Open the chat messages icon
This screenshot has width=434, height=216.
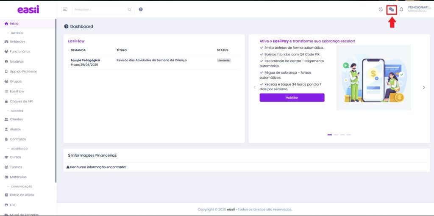(x=391, y=9)
